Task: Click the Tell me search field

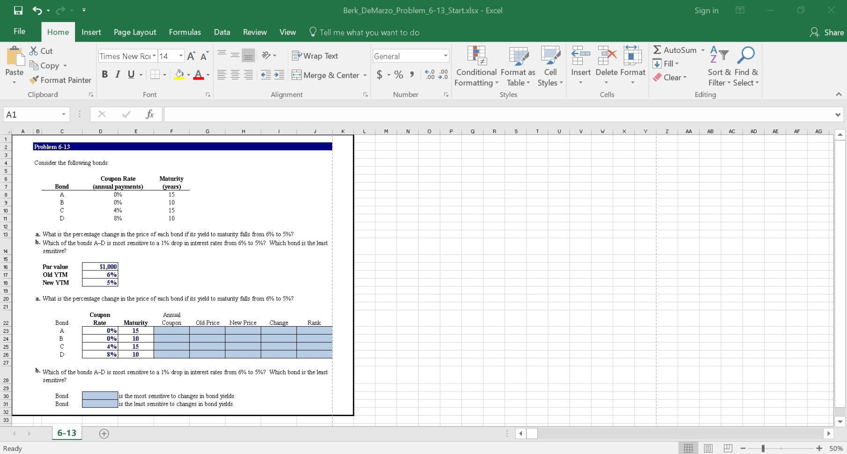Action: [x=369, y=32]
